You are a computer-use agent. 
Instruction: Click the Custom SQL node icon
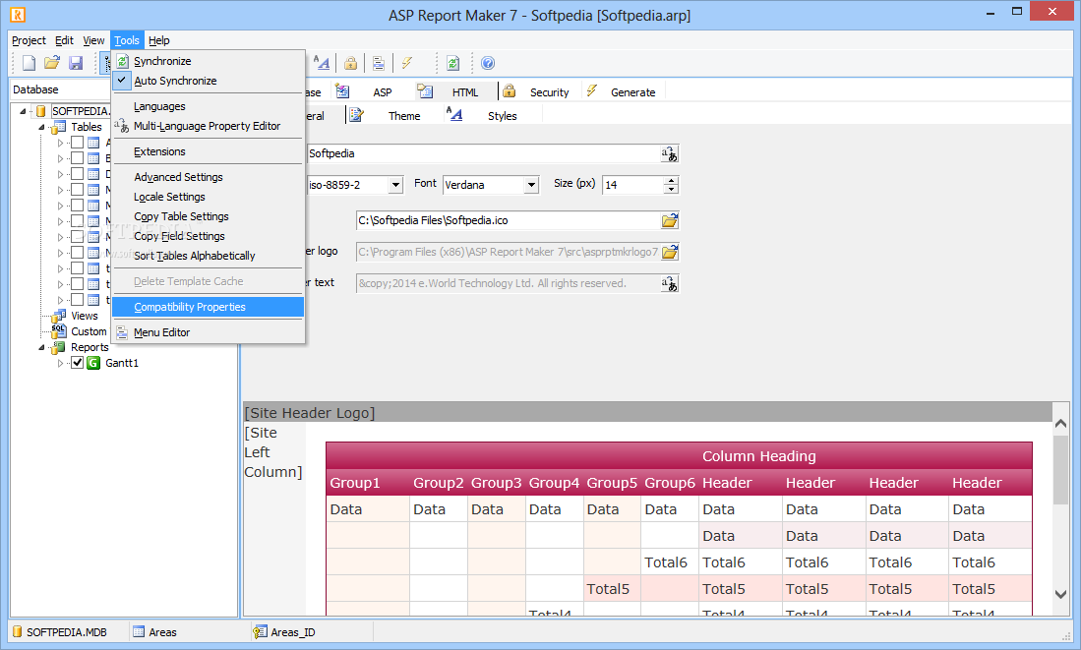pos(59,331)
